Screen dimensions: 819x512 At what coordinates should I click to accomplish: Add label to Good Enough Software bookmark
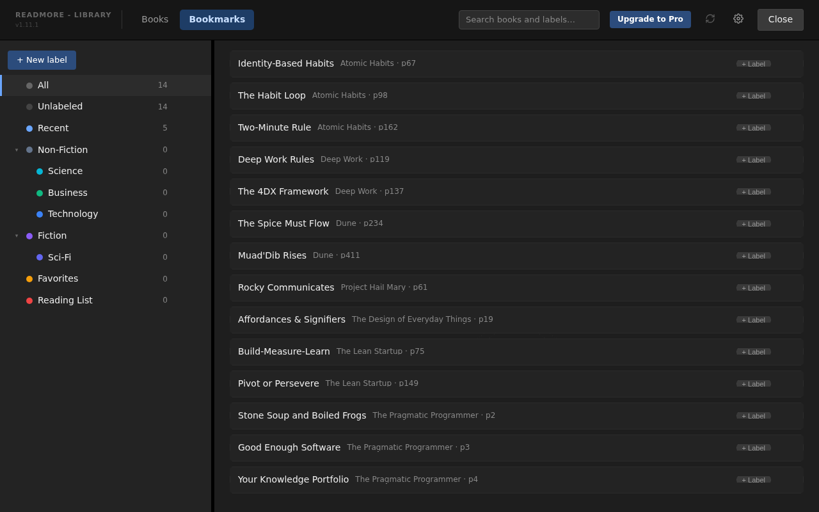click(x=754, y=448)
